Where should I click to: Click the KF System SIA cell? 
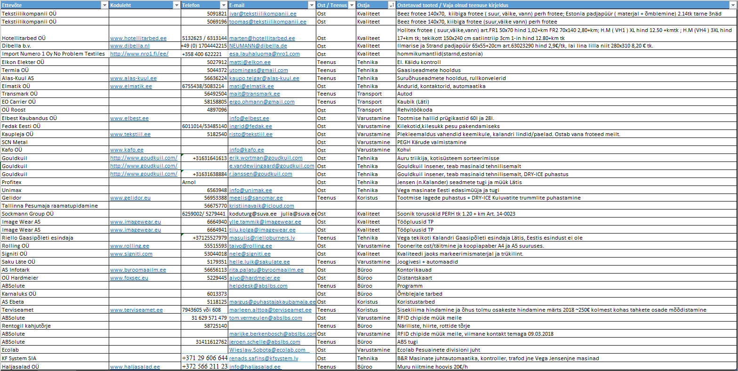click(55, 358)
